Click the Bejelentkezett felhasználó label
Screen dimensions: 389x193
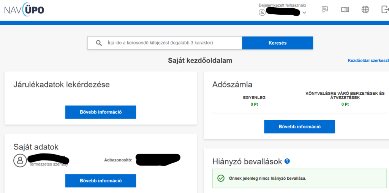coord(282,5)
